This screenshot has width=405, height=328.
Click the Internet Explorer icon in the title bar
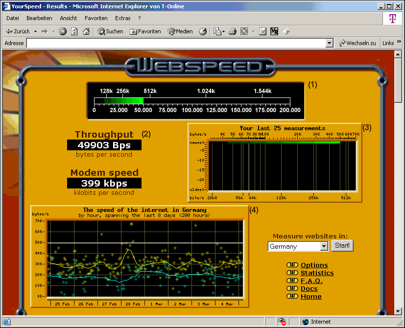6,6
